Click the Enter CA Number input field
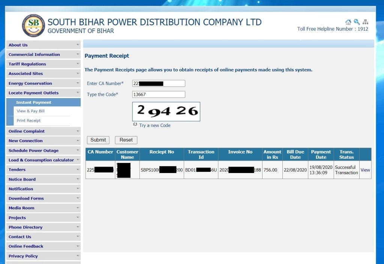The image size is (384, 264). tap(158, 83)
